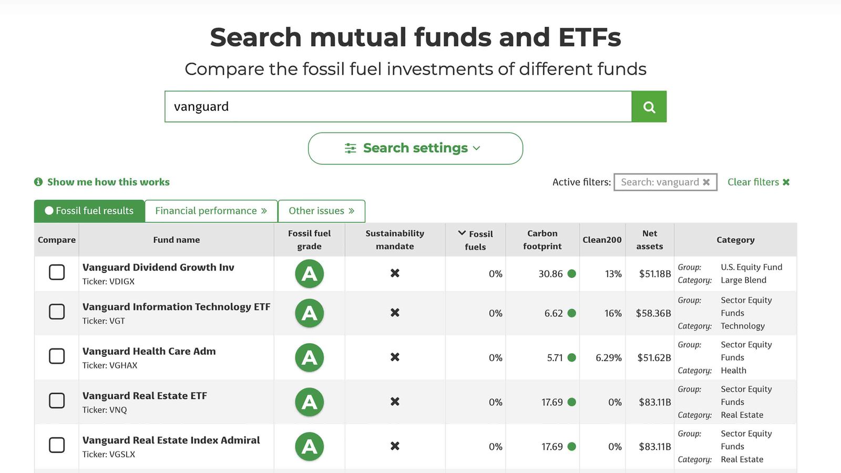Open the Fossil fuel results tab
841x473 pixels.
(88, 211)
